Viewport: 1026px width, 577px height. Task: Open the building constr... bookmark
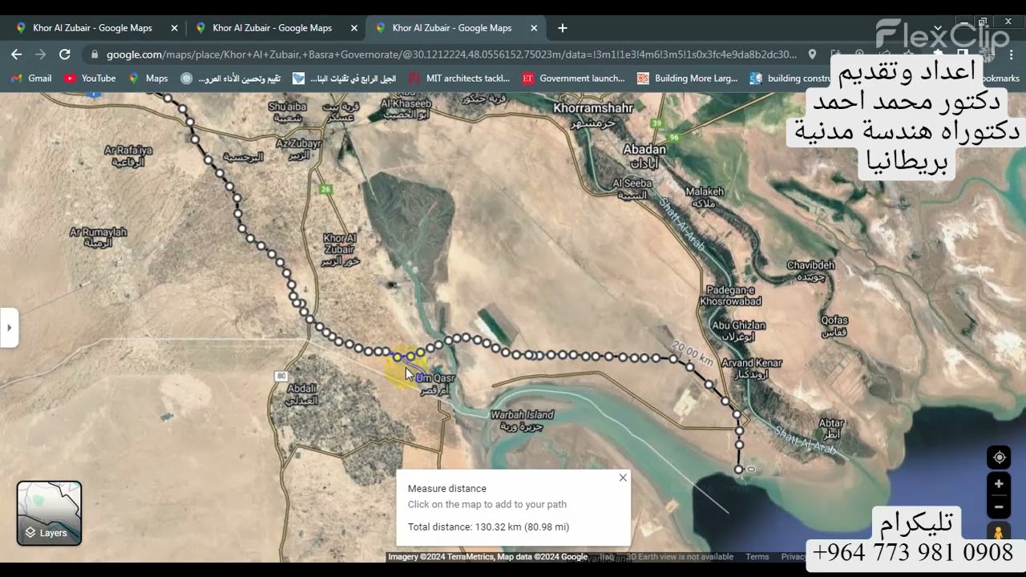[x=790, y=79]
